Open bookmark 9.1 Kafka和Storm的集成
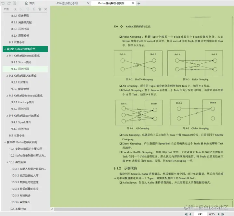The height and width of the screenshot is (216, 234). pos(24,56)
